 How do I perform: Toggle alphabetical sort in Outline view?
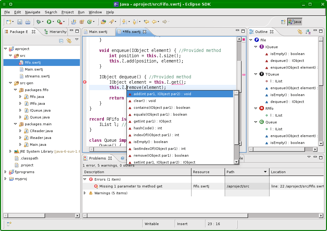pyautogui.click(x=308, y=32)
